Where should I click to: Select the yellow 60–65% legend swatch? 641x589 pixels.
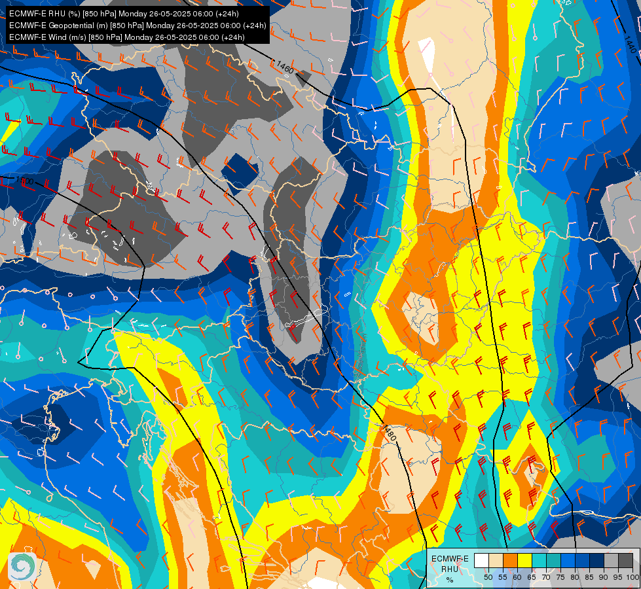[525, 560]
